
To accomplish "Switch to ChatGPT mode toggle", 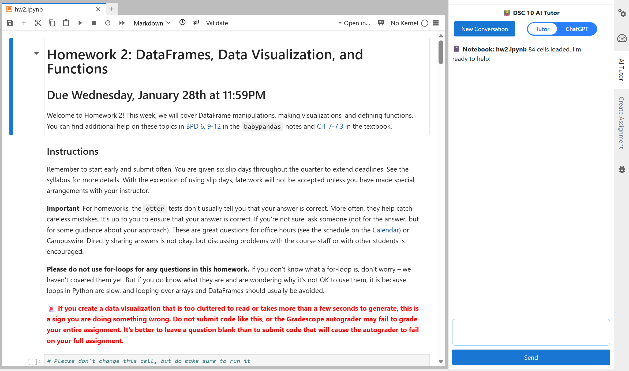I will pos(577,29).
